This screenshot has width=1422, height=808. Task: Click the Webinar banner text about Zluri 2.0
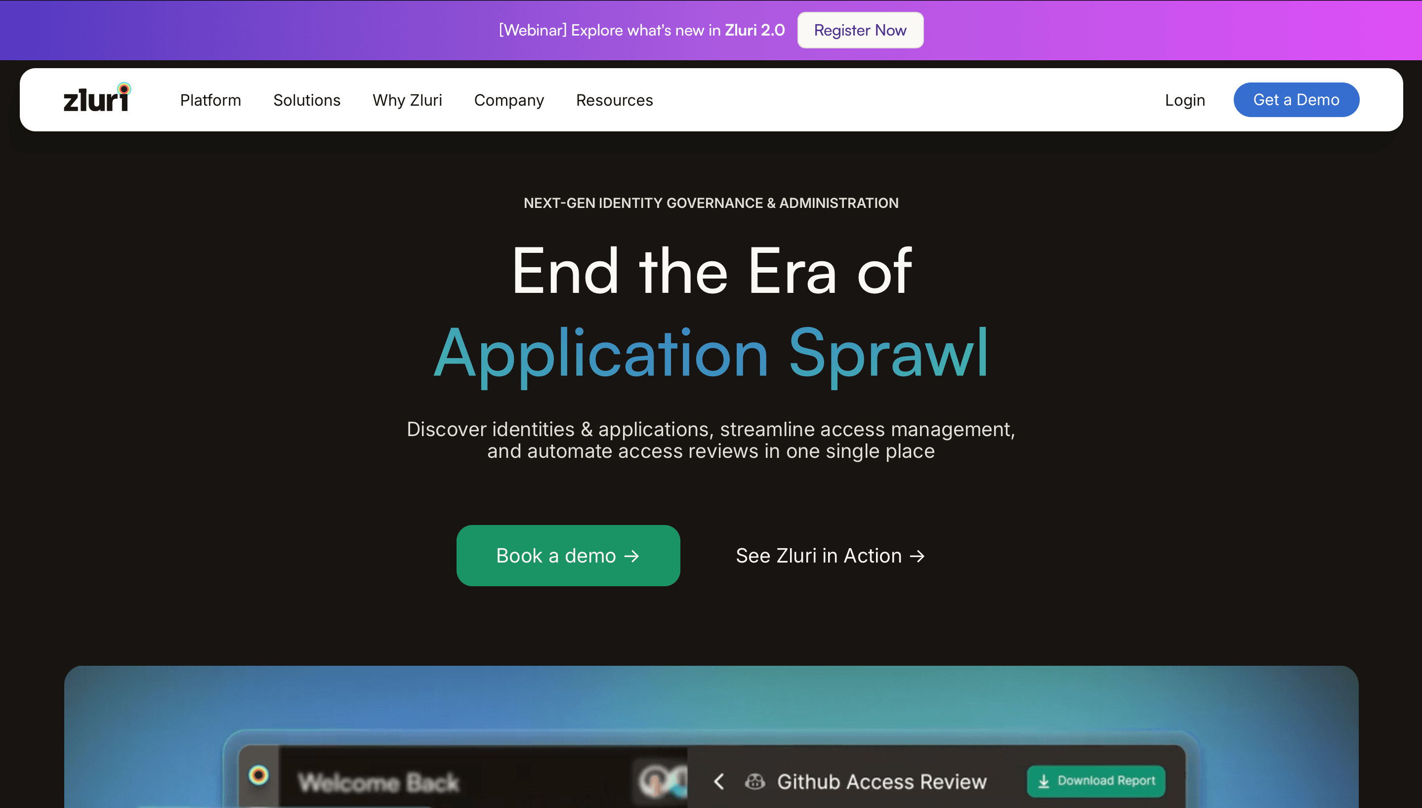(641, 30)
